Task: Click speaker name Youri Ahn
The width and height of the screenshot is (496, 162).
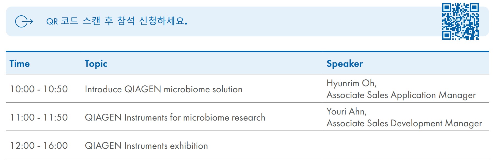Action: pyautogui.click(x=347, y=111)
